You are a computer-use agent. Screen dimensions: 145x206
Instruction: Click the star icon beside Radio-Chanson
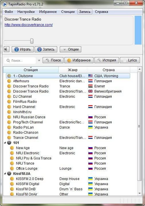[9, 133]
